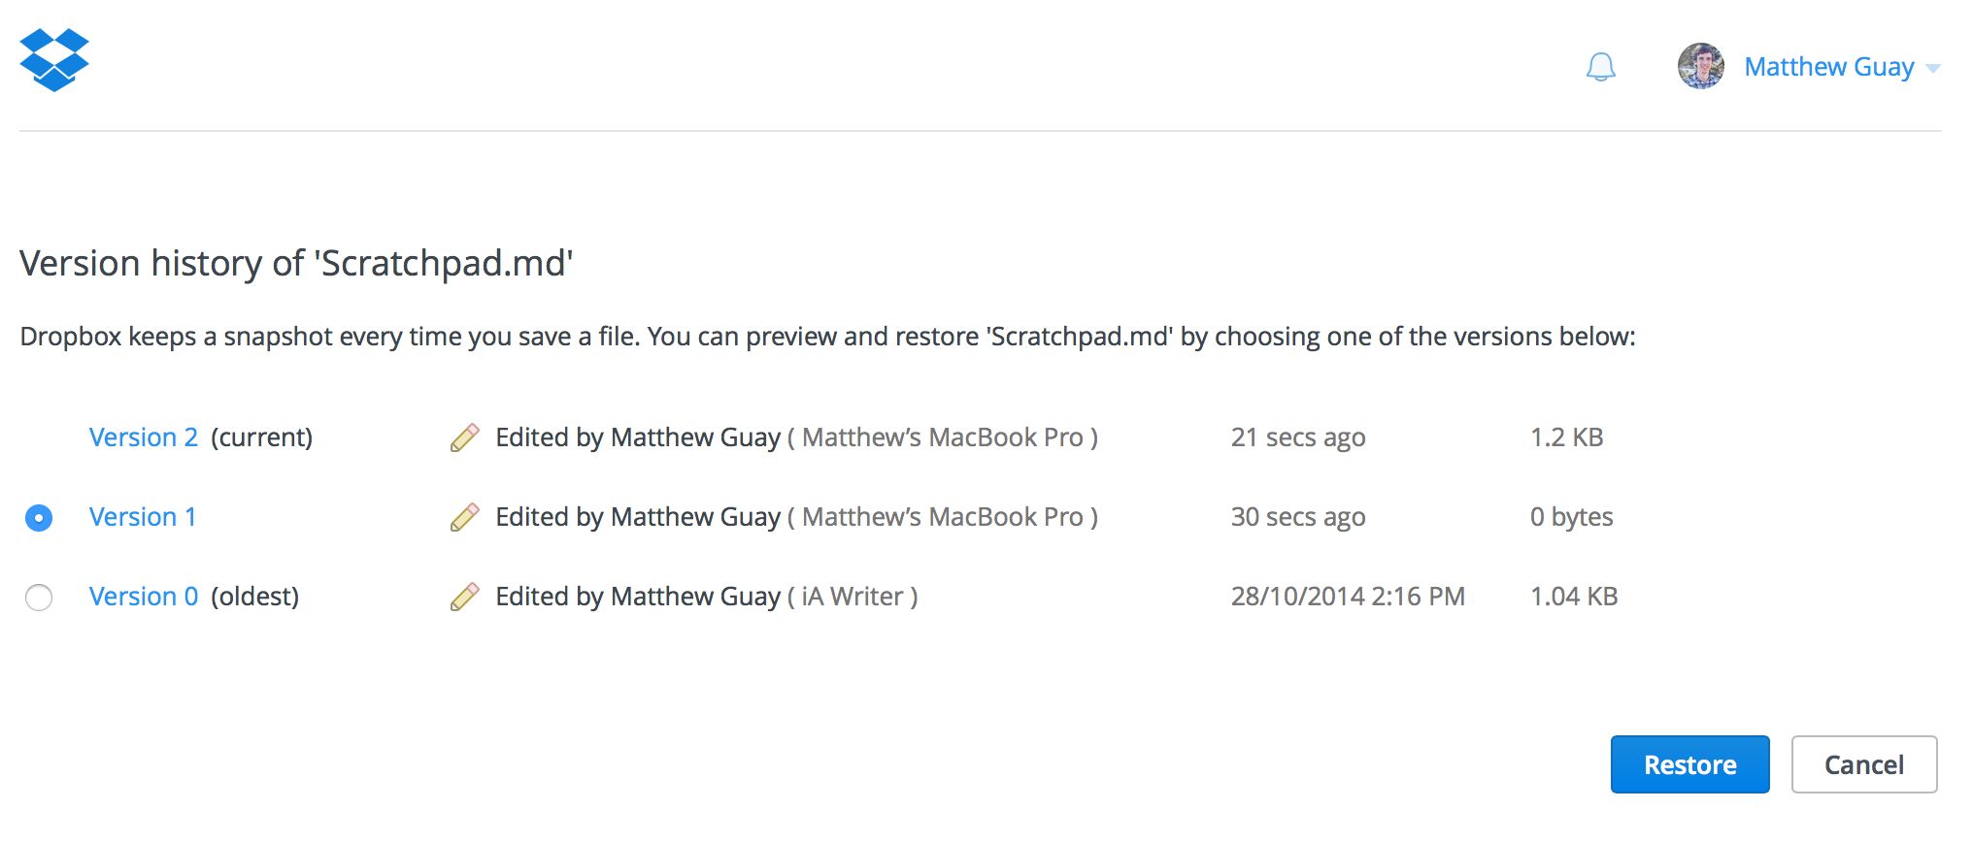1973x842 pixels.
Task: Open the Version 1 preview link
Action: coord(143,517)
